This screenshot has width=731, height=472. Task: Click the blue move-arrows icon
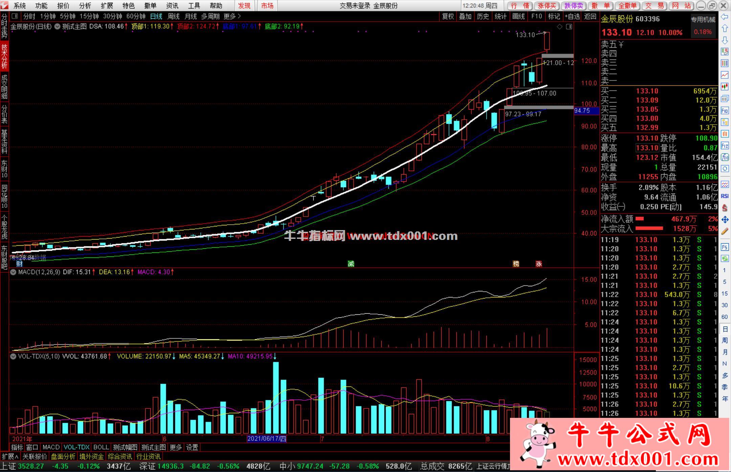click(725, 220)
